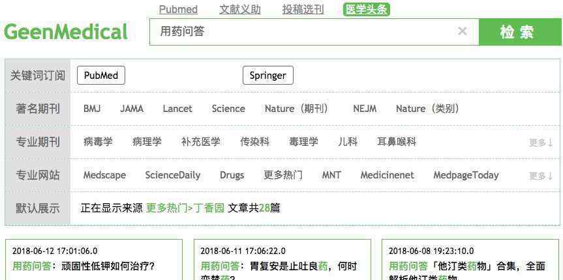Click the Springer keyword button
Image resolution: width=563 pixels, height=280 pixels.
coord(268,76)
